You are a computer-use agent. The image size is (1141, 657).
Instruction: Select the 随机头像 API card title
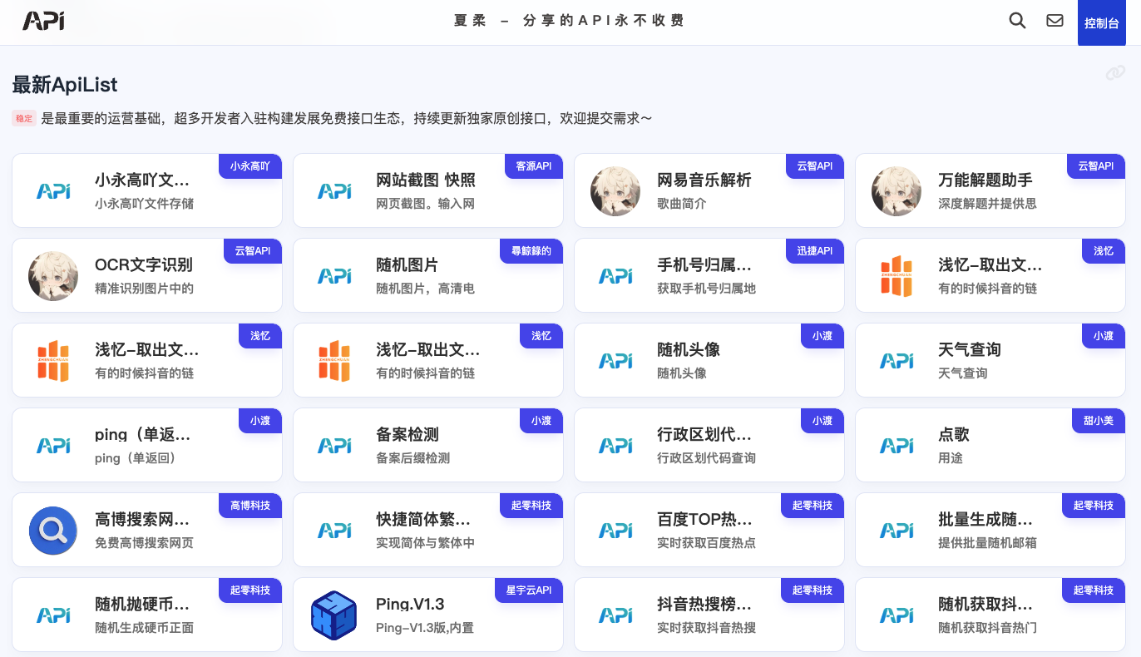coord(688,350)
